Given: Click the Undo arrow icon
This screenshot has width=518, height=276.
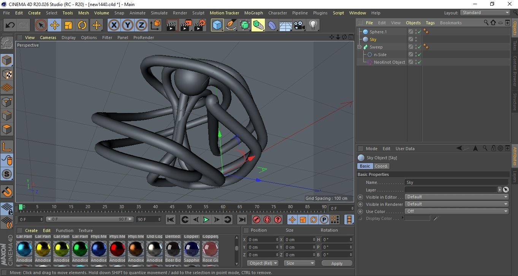Looking at the screenshot, I should pyautogui.click(x=10, y=25).
